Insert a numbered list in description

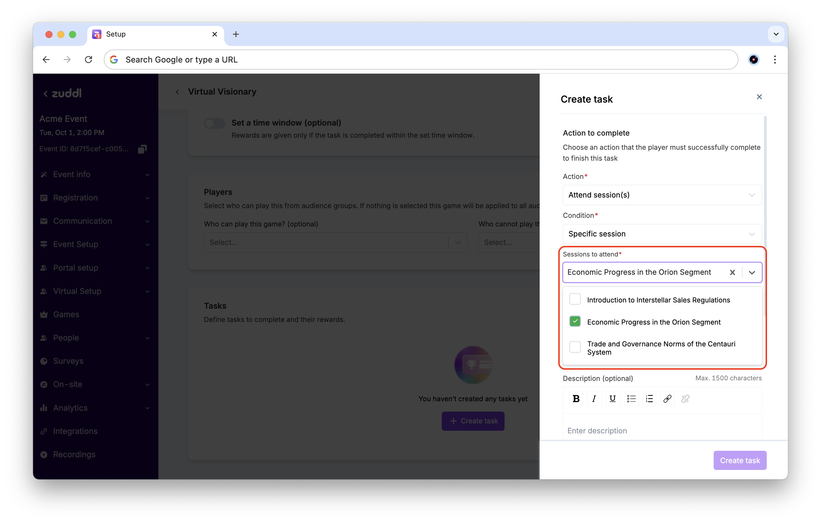click(649, 399)
